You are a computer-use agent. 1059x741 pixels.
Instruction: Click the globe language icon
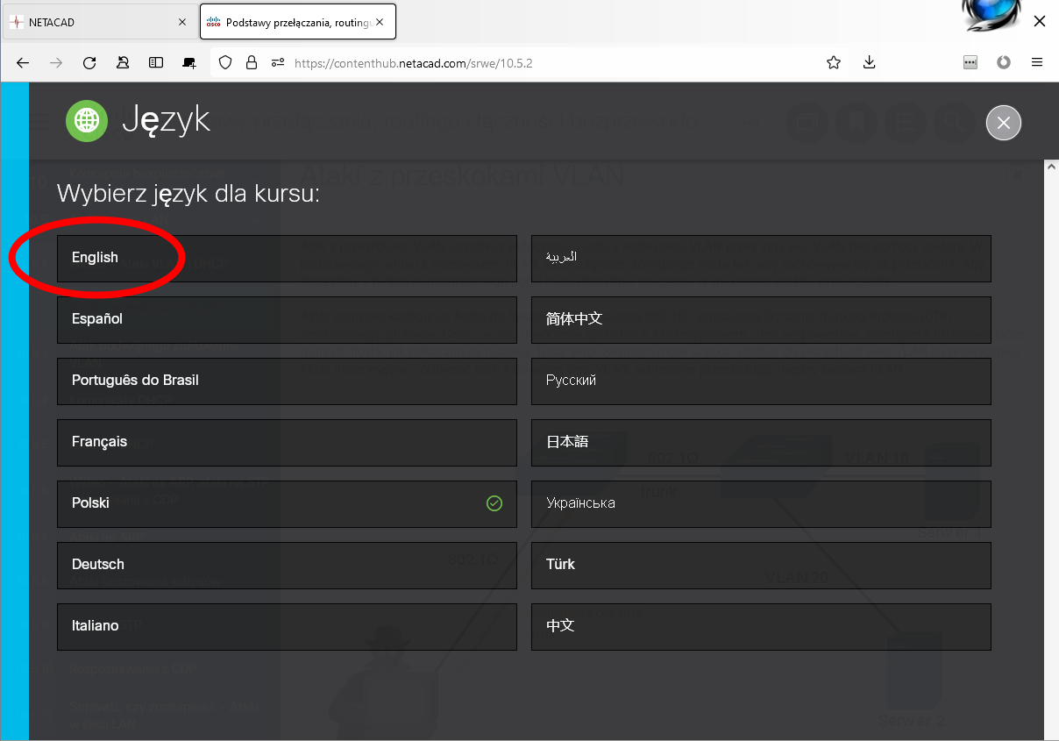(87, 120)
